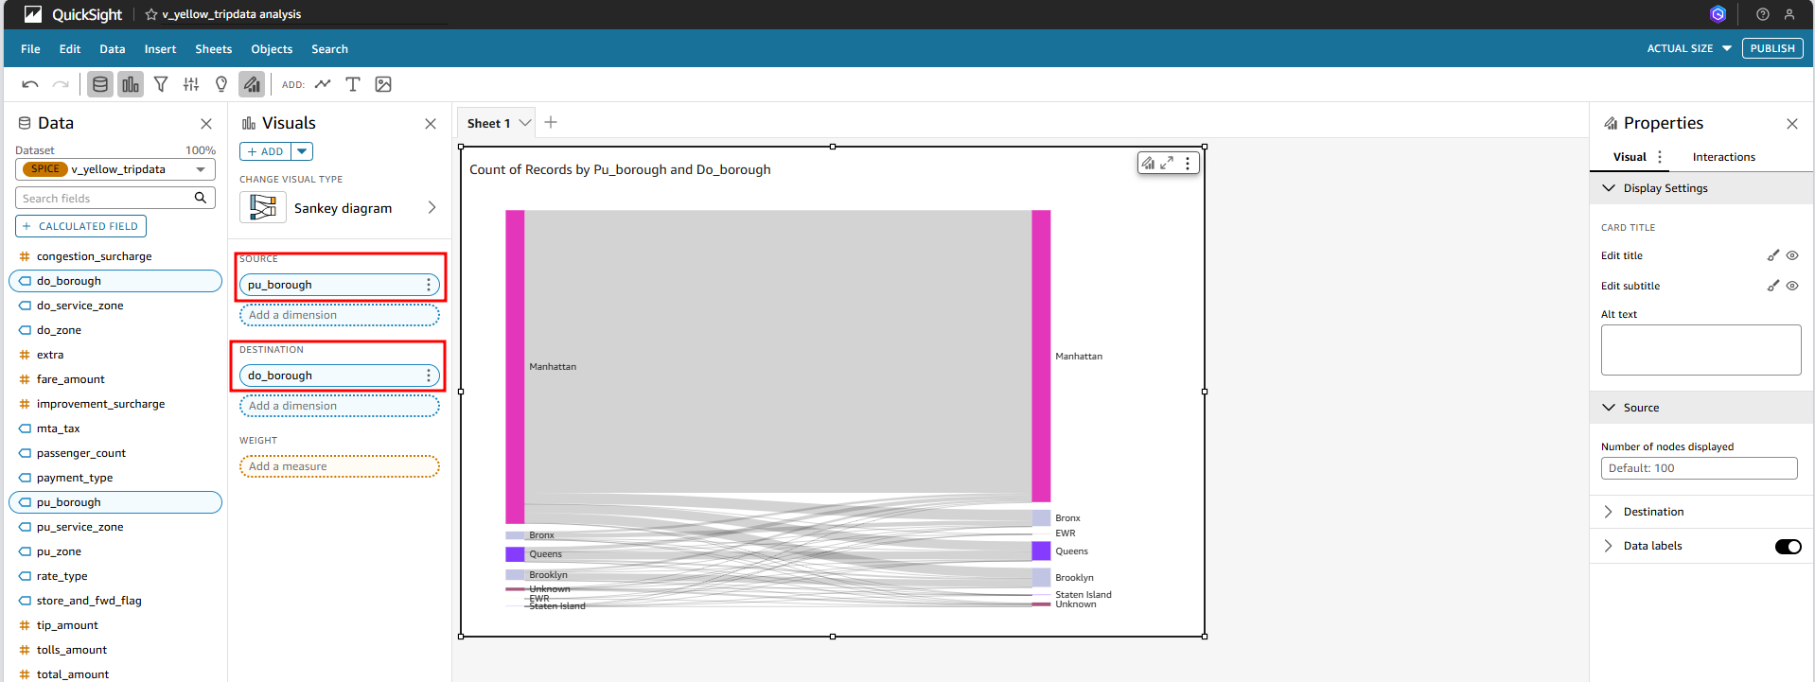This screenshot has height=682, width=1815.
Task: Click the Insights lightbulb icon
Action: [221, 84]
